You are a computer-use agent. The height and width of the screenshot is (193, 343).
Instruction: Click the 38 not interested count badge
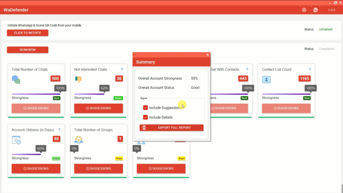pyautogui.click(x=119, y=79)
